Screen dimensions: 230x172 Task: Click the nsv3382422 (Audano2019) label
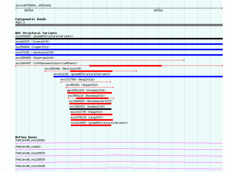(87, 107)
